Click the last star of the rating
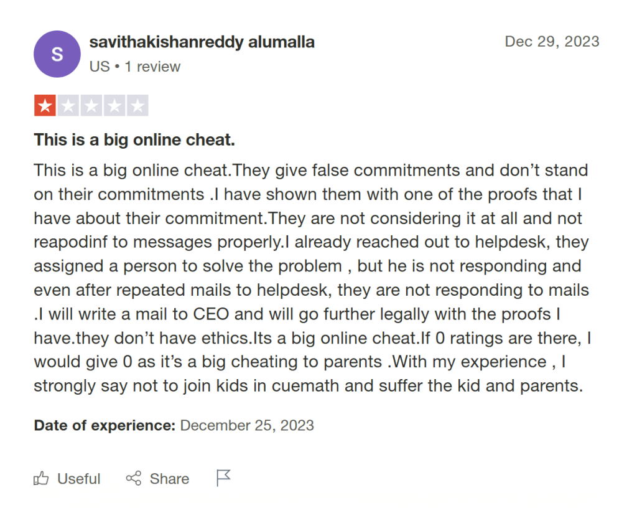637x508 pixels. point(139,105)
